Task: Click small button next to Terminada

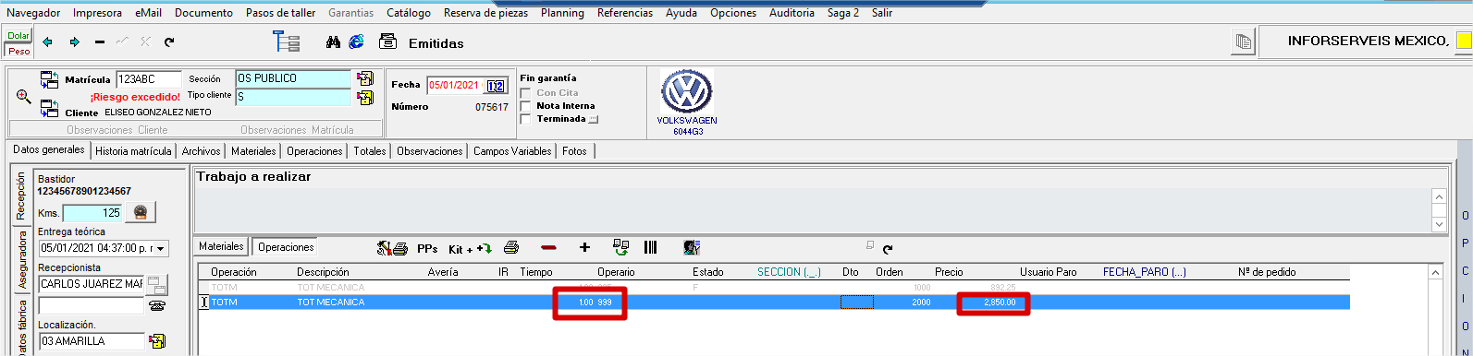Action: click(594, 119)
